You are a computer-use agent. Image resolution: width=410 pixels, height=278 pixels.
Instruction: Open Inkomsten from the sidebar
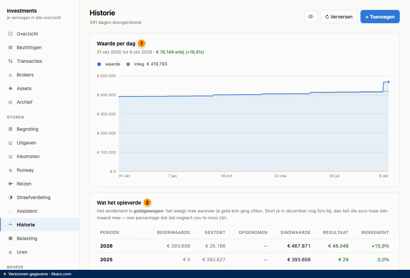coord(40,156)
